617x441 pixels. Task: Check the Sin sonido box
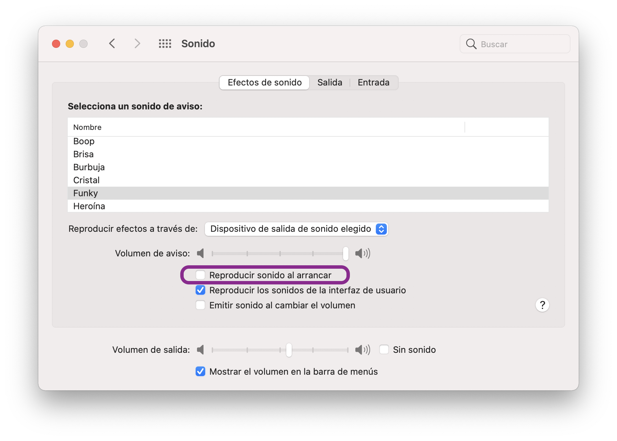click(384, 349)
